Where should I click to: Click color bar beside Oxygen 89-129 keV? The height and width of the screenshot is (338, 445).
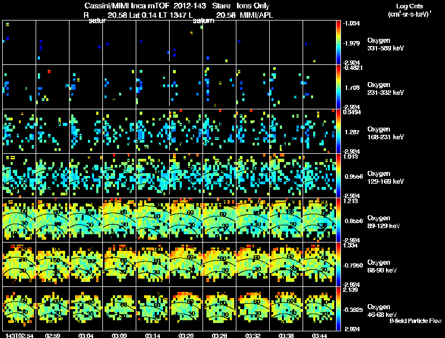pyautogui.click(x=338, y=220)
